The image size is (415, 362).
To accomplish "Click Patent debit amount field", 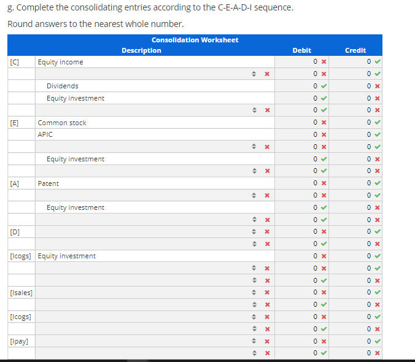I will coord(301,183).
